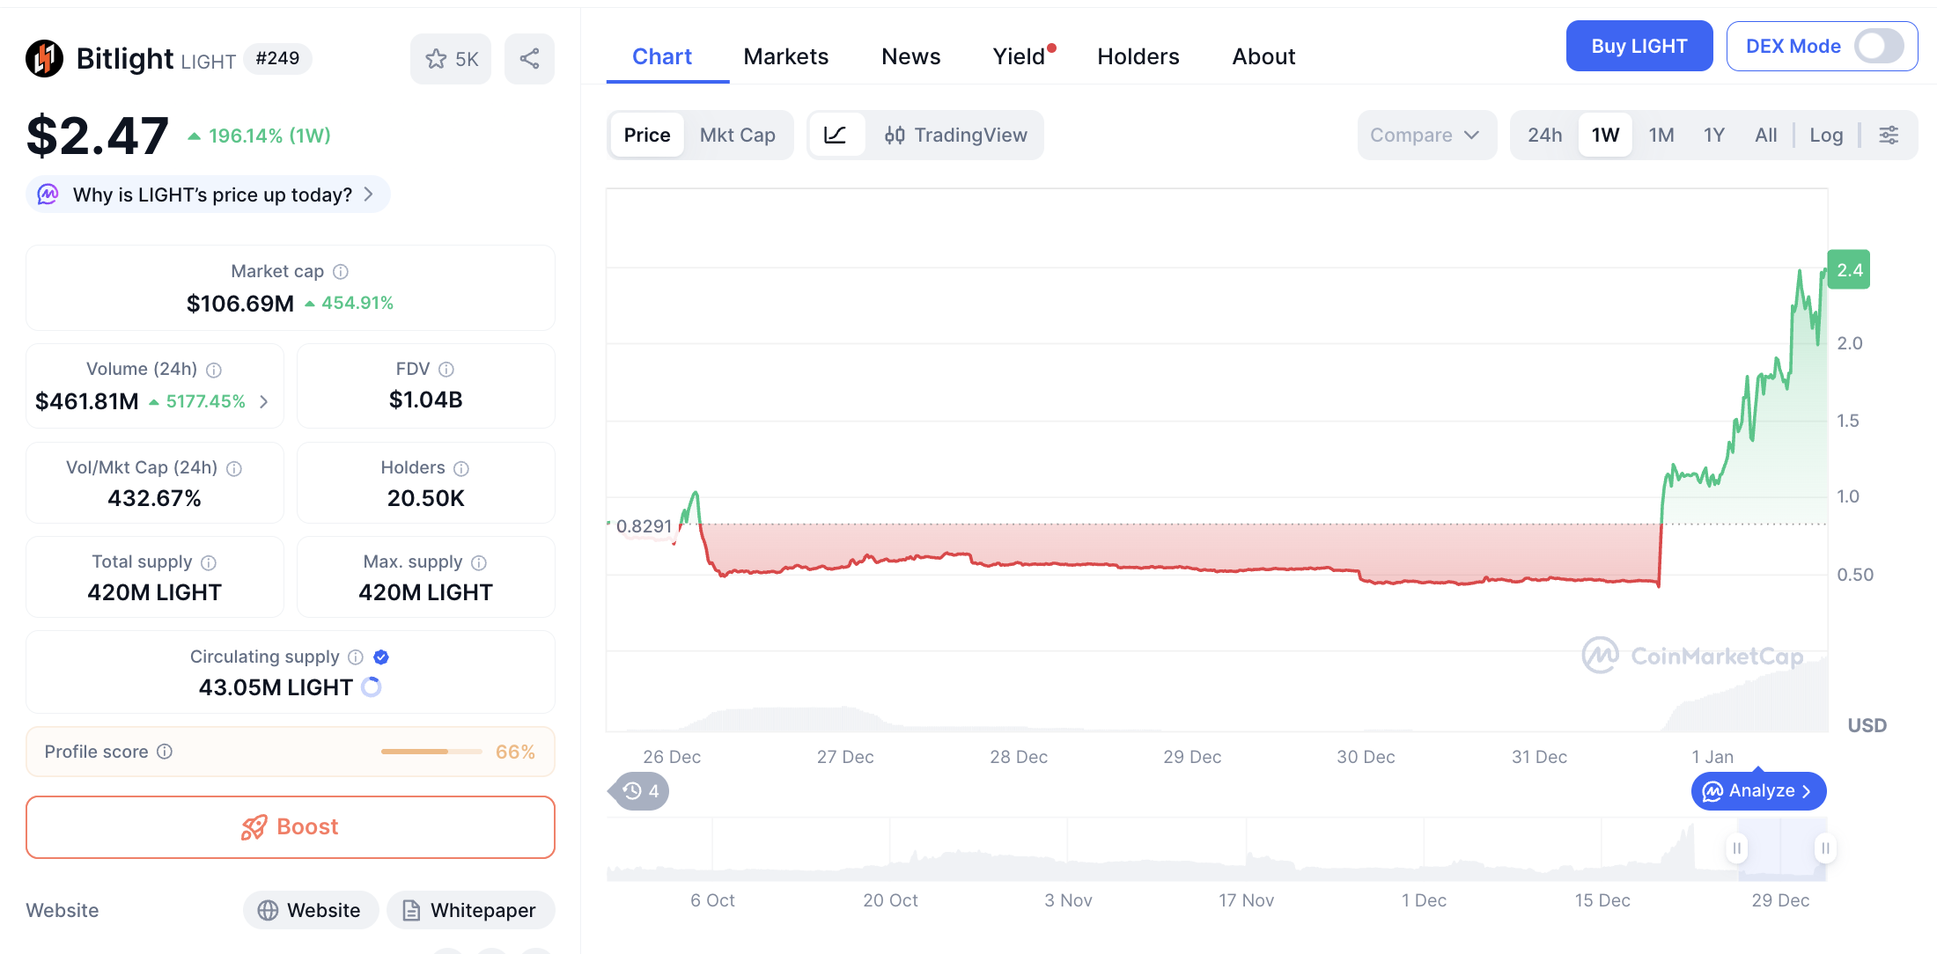The width and height of the screenshot is (1937, 954).
Task: Open the Whitepaper link
Action: click(x=471, y=910)
